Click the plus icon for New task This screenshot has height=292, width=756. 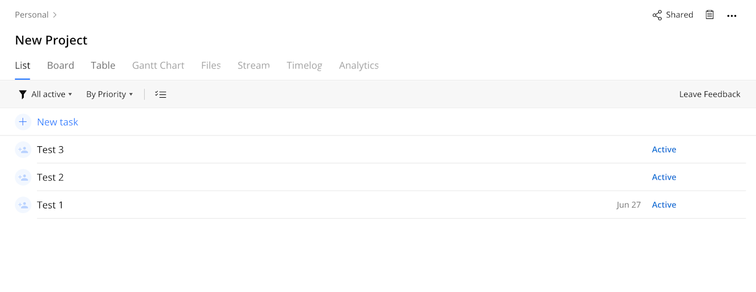click(x=23, y=122)
